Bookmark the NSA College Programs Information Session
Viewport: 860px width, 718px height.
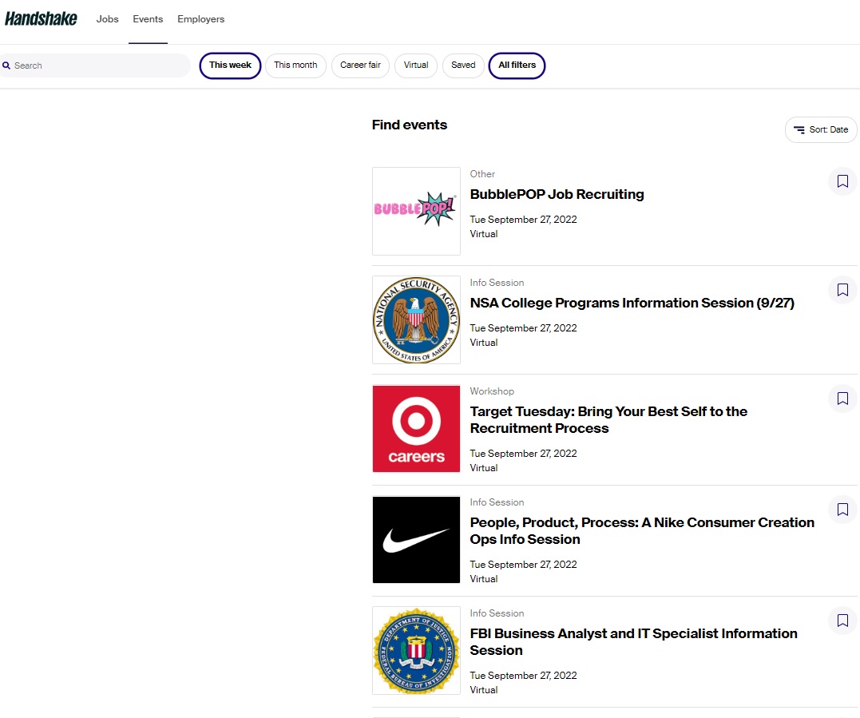pyautogui.click(x=842, y=290)
